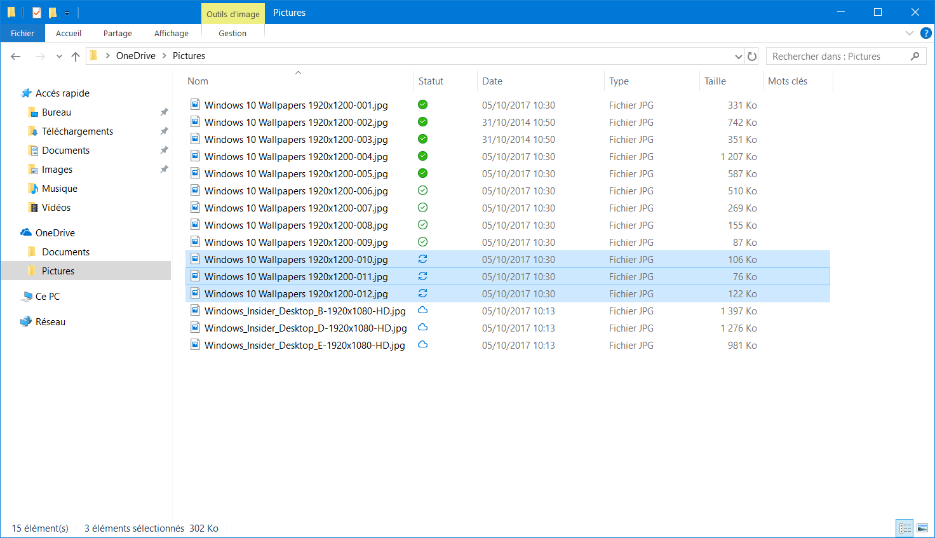
Task: Open Téléchargements in the navigation pane
Action: click(x=77, y=131)
